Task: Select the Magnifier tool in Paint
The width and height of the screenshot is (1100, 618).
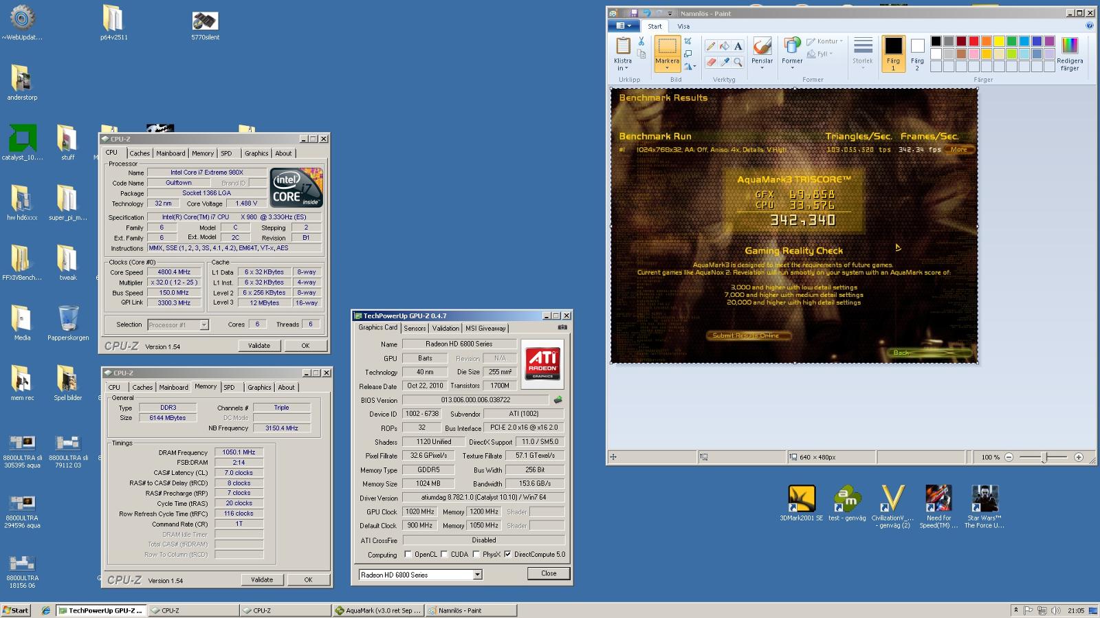Action: click(x=738, y=62)
